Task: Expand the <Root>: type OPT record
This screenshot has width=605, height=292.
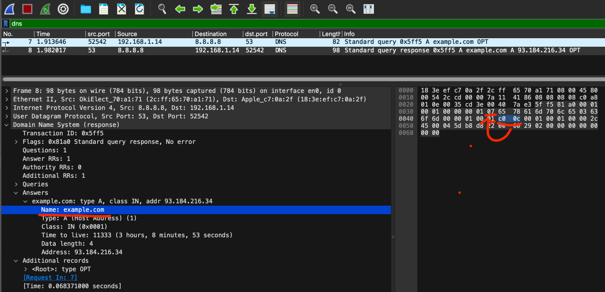Action: tap(26, 269)
